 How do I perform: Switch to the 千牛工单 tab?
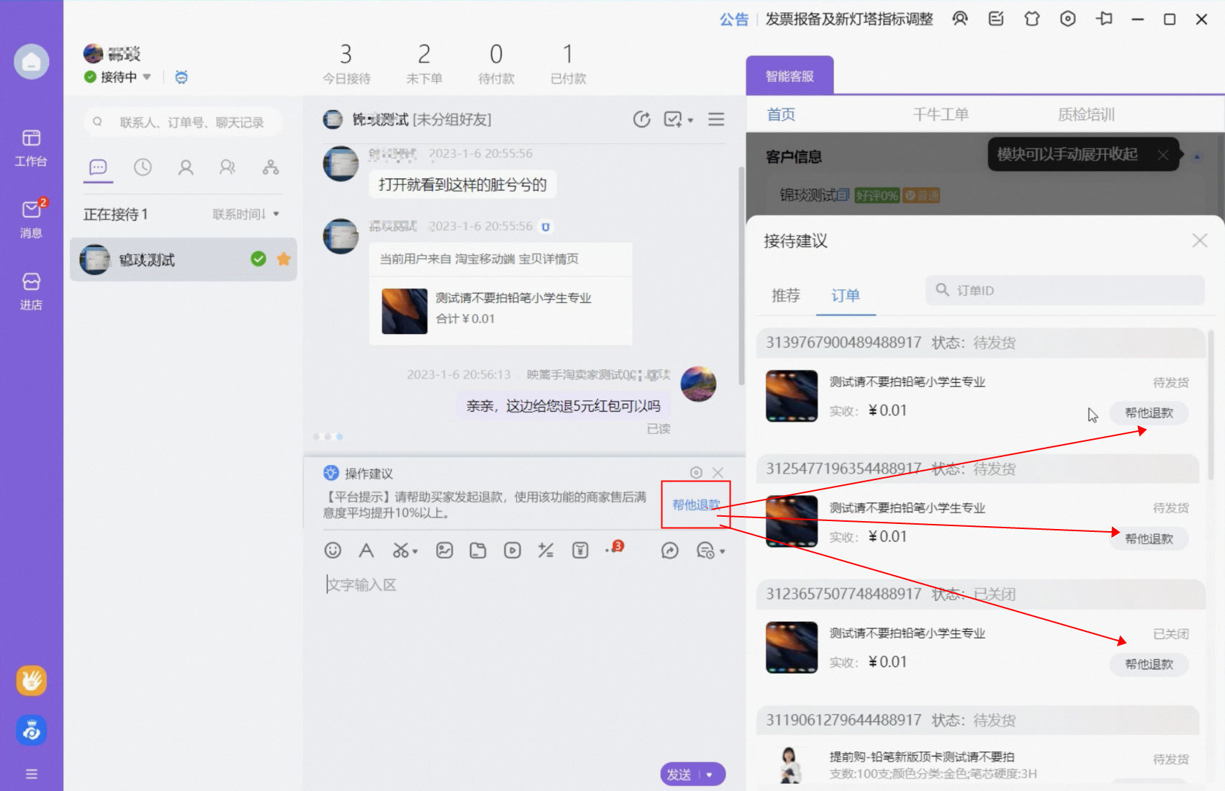940,114
